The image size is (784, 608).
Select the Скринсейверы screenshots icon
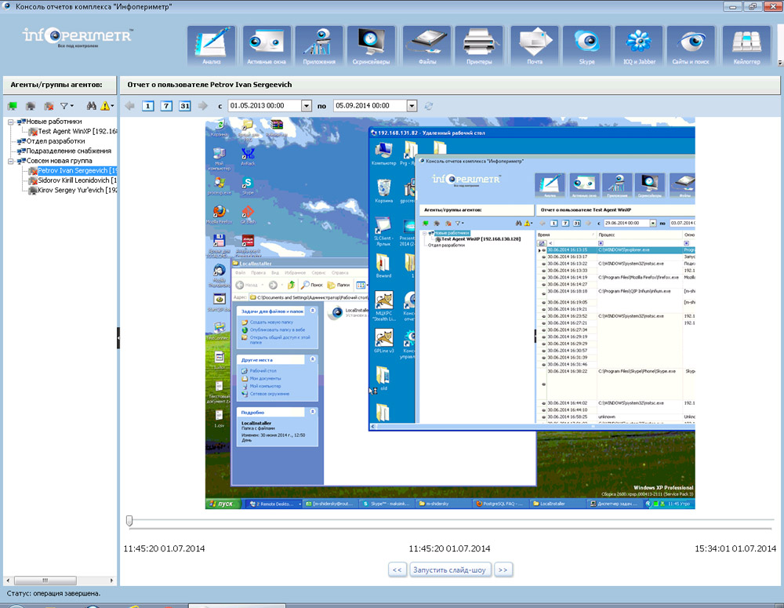click(372, 46)
